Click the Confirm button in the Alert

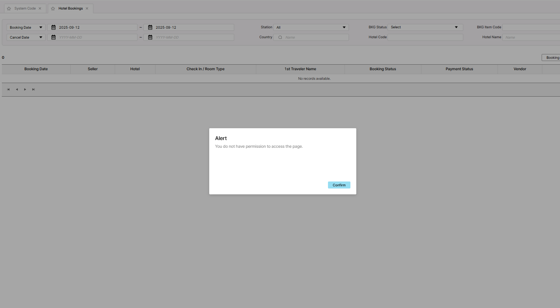pos(339,185)
